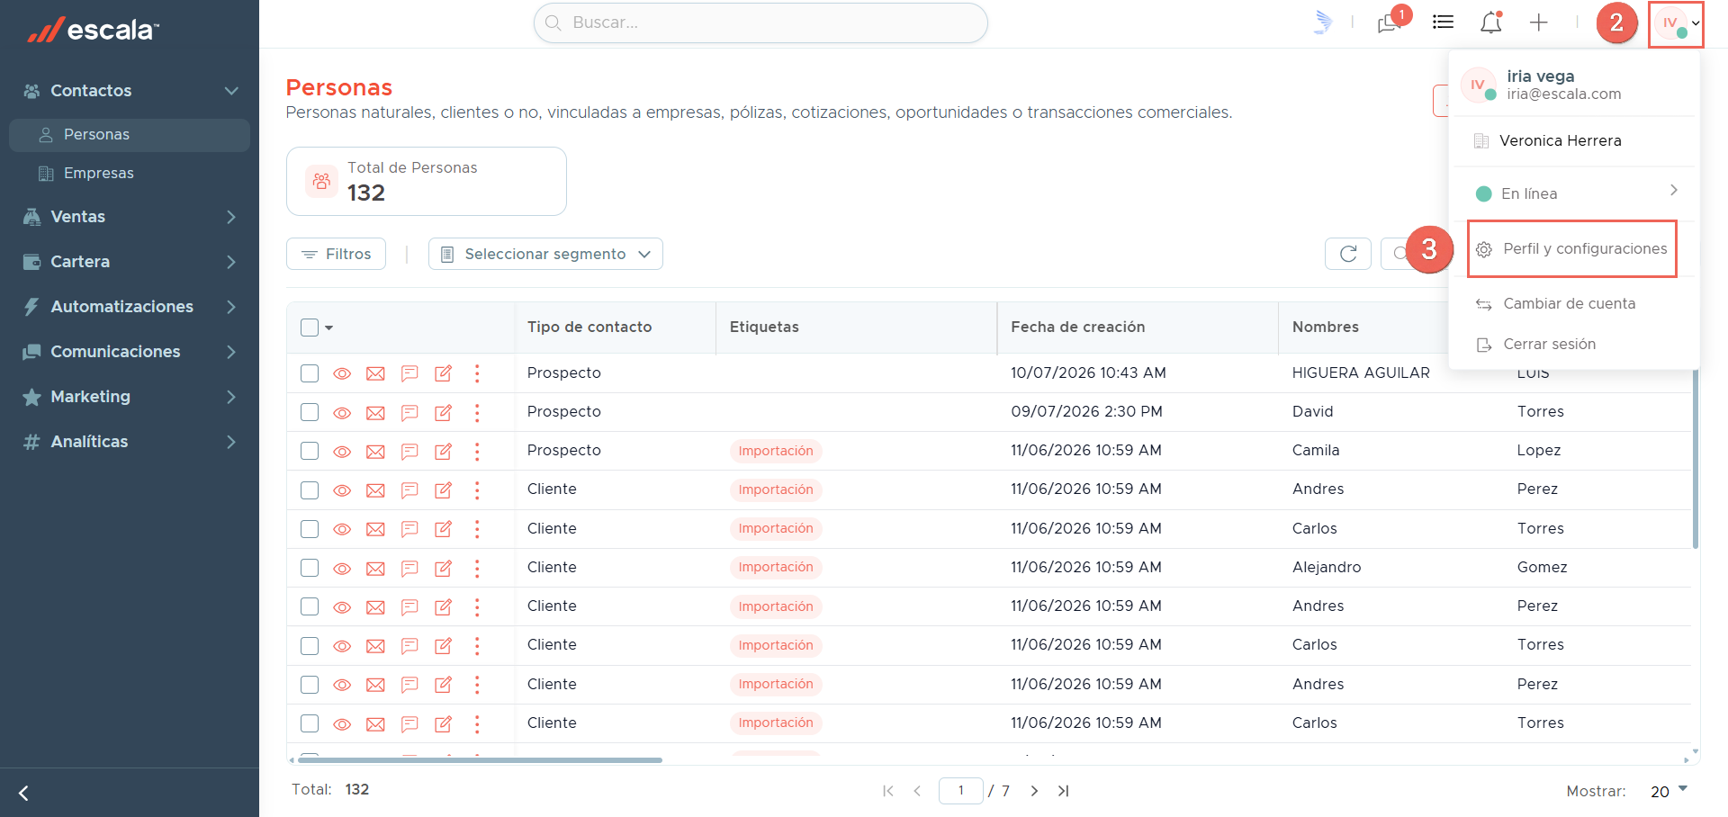Edit the Alejandro Gomez contact
Image resolution: width=1728 pixels, height=817 pixels.
point(444,568)
